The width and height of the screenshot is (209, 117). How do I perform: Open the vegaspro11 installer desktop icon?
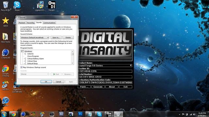(40, 6)
